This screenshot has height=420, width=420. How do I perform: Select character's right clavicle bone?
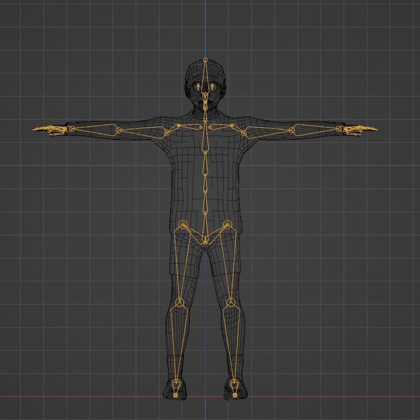tap(190, 126)
